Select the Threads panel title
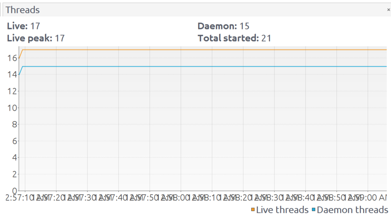 pos(23,10)
